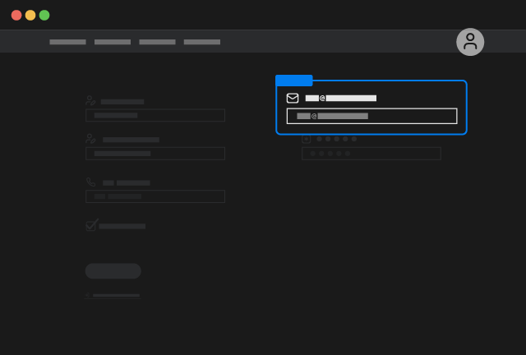Follow the underlined link at form bottom

(116, 295)
